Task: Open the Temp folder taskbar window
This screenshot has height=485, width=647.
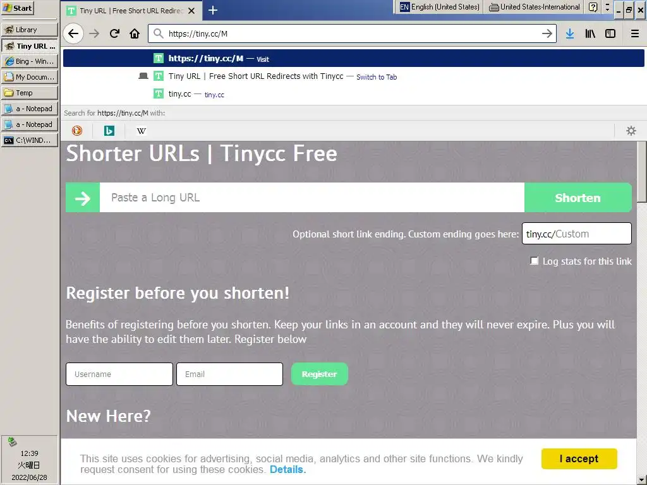Action: (30, 93)
